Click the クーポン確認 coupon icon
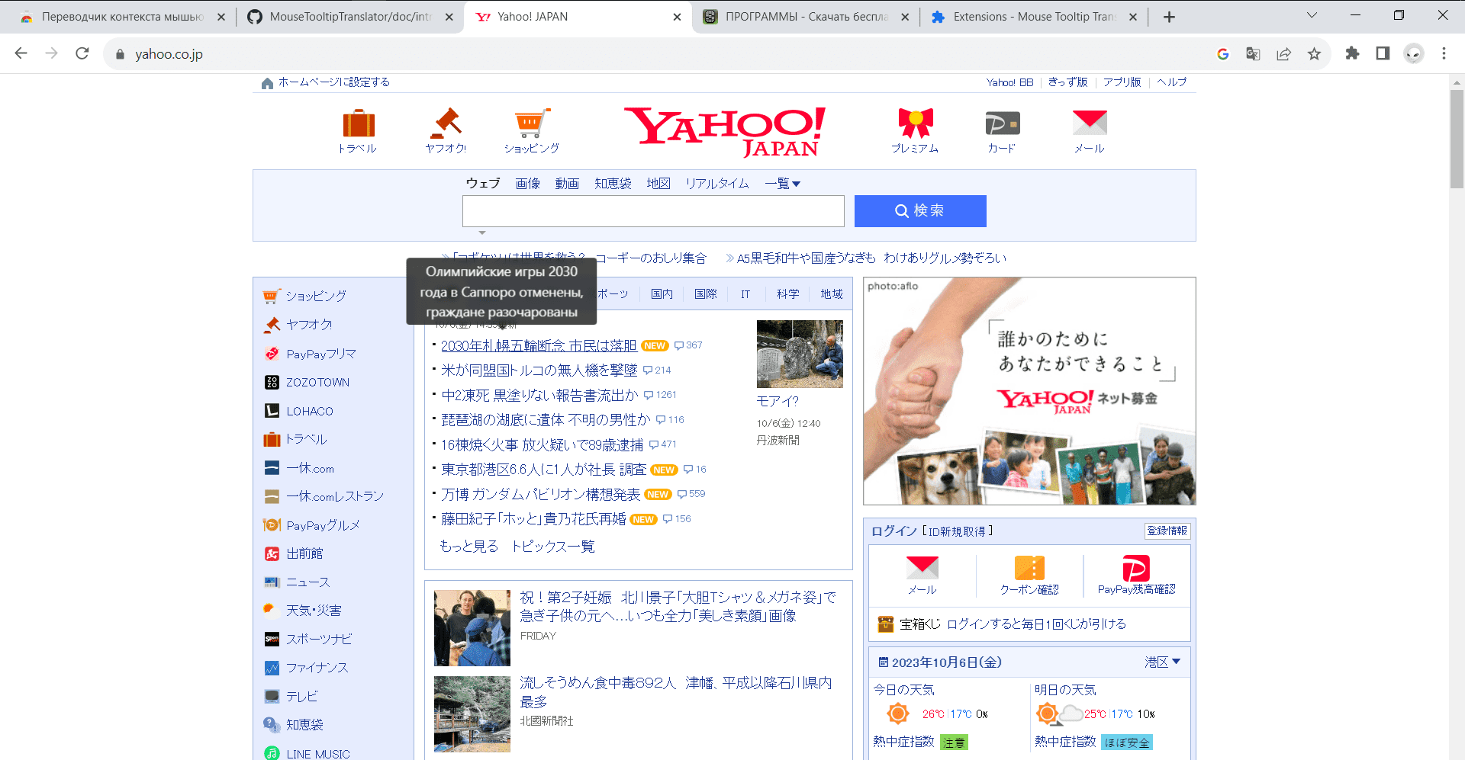1465x760 pixels. coord(1029,568)
